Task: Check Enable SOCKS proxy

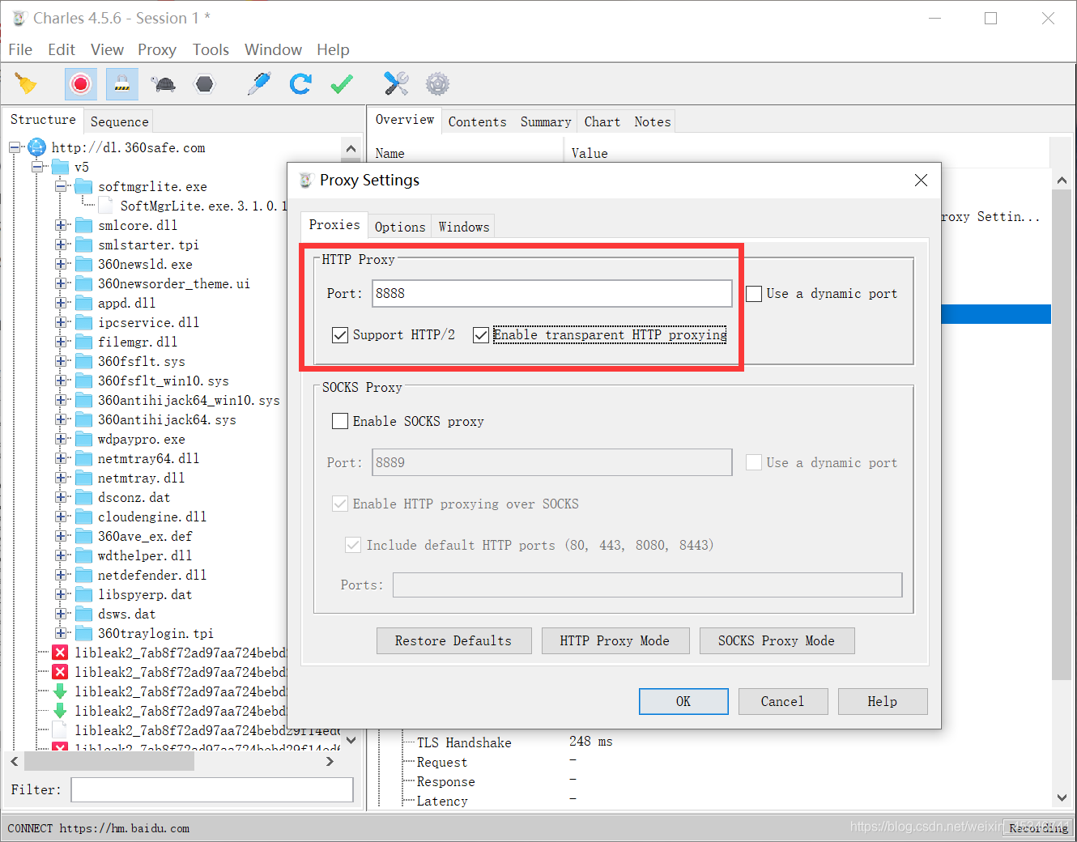Action: (x=340, y=421)
